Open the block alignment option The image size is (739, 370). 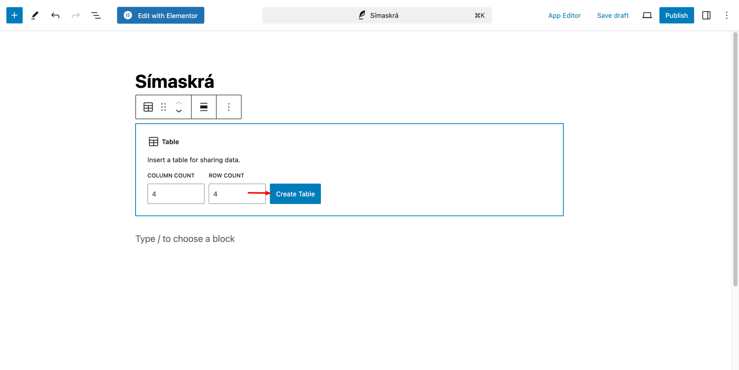tap(204, 107)
